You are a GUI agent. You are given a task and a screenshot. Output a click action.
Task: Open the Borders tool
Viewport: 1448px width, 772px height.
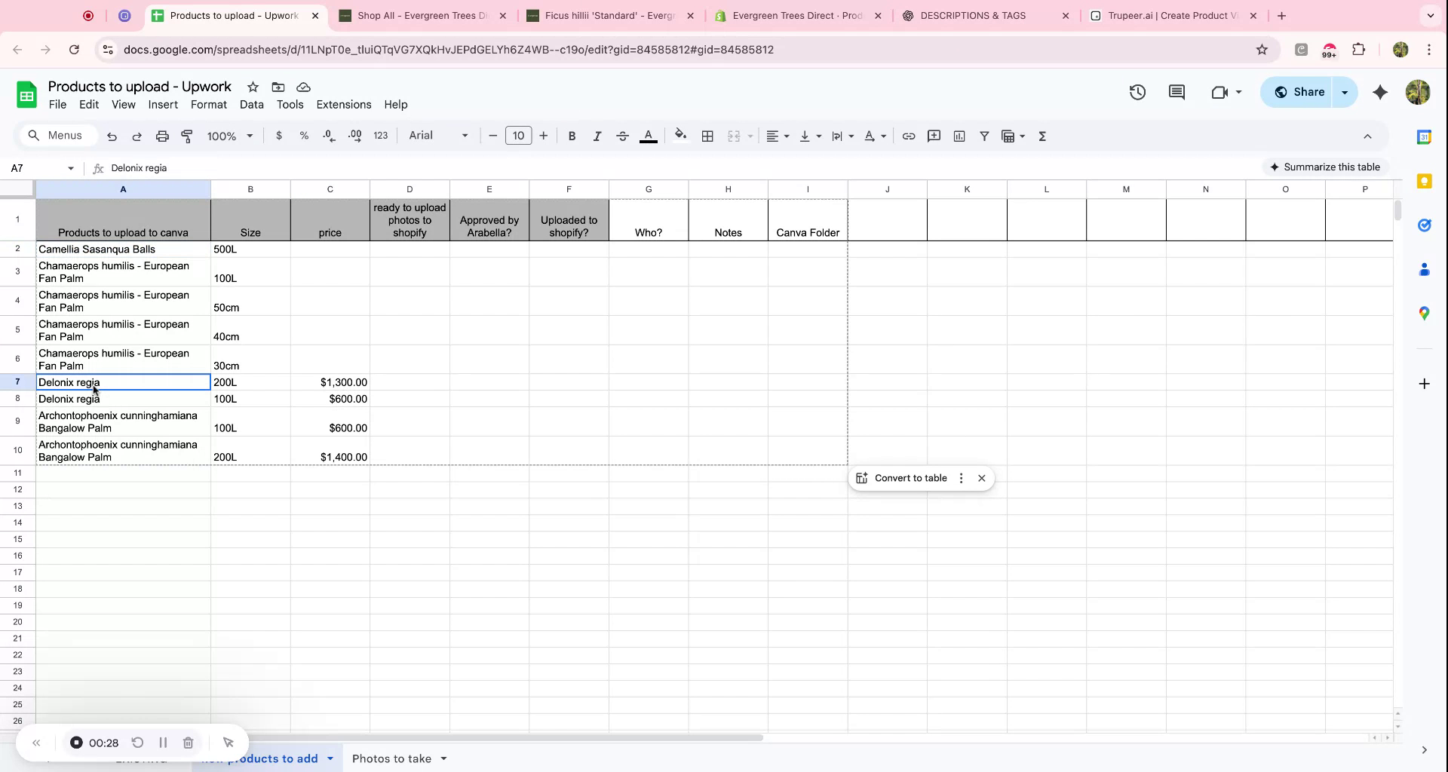707,136
